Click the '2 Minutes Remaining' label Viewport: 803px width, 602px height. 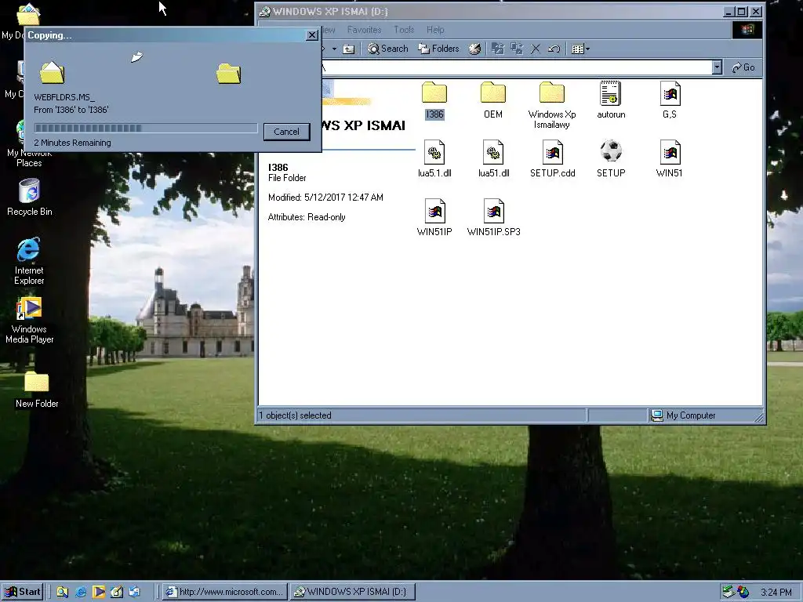(72, 143)
